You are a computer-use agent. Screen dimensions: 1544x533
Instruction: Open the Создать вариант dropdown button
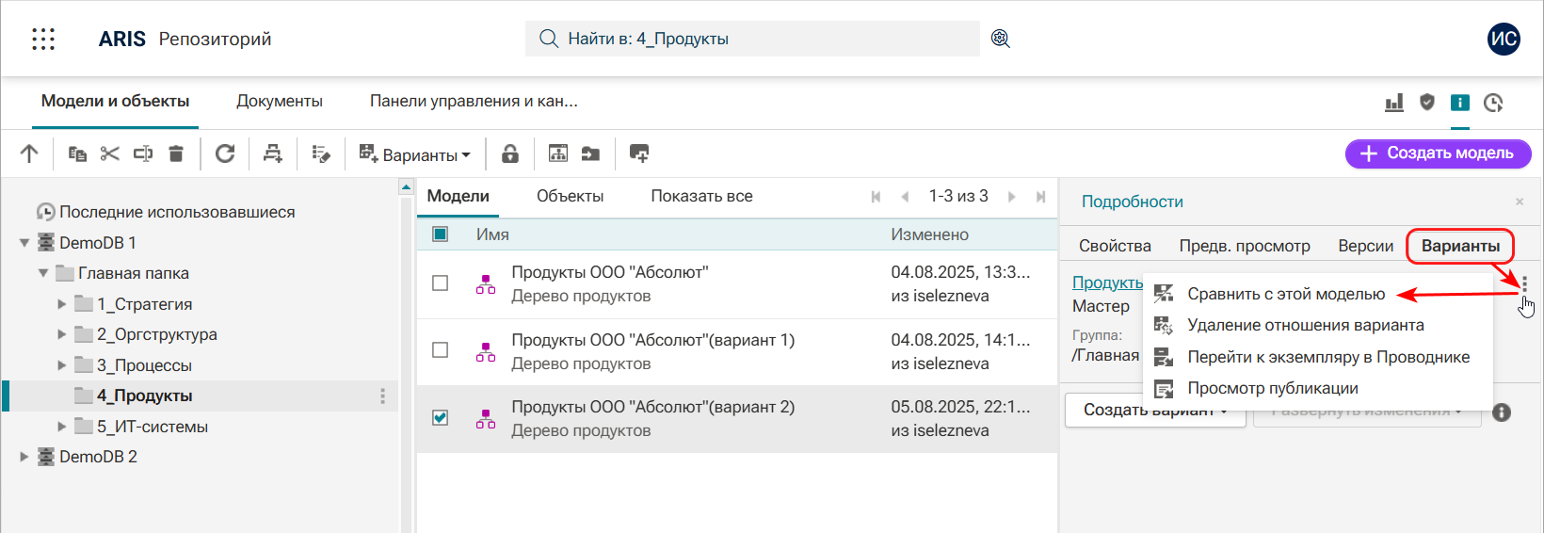1155,411
